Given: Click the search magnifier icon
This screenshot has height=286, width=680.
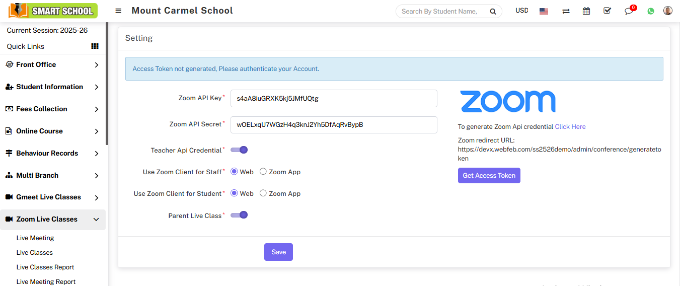Looking at the screenshot, I should coord(493,12).
